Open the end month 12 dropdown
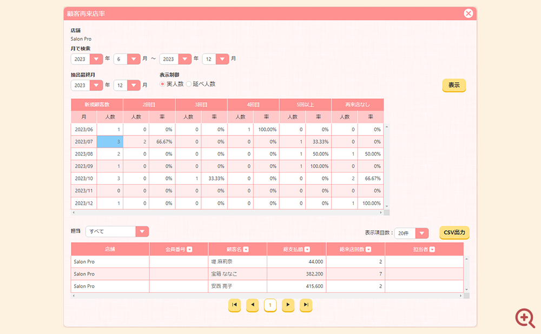Image resolution: width=541 pixels, height=334 pixels. click(x=222, y=59)
